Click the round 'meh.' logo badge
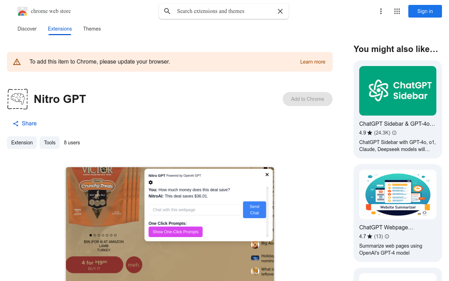Screen dimensions: 449x281 point(134,265)
